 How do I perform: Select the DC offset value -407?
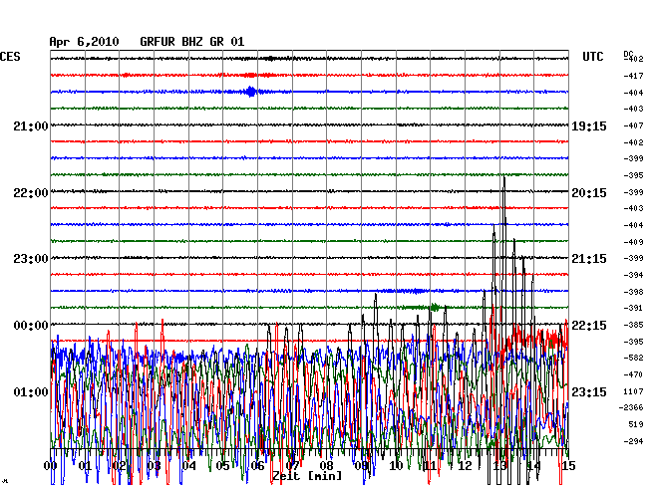tap(633, 125)
